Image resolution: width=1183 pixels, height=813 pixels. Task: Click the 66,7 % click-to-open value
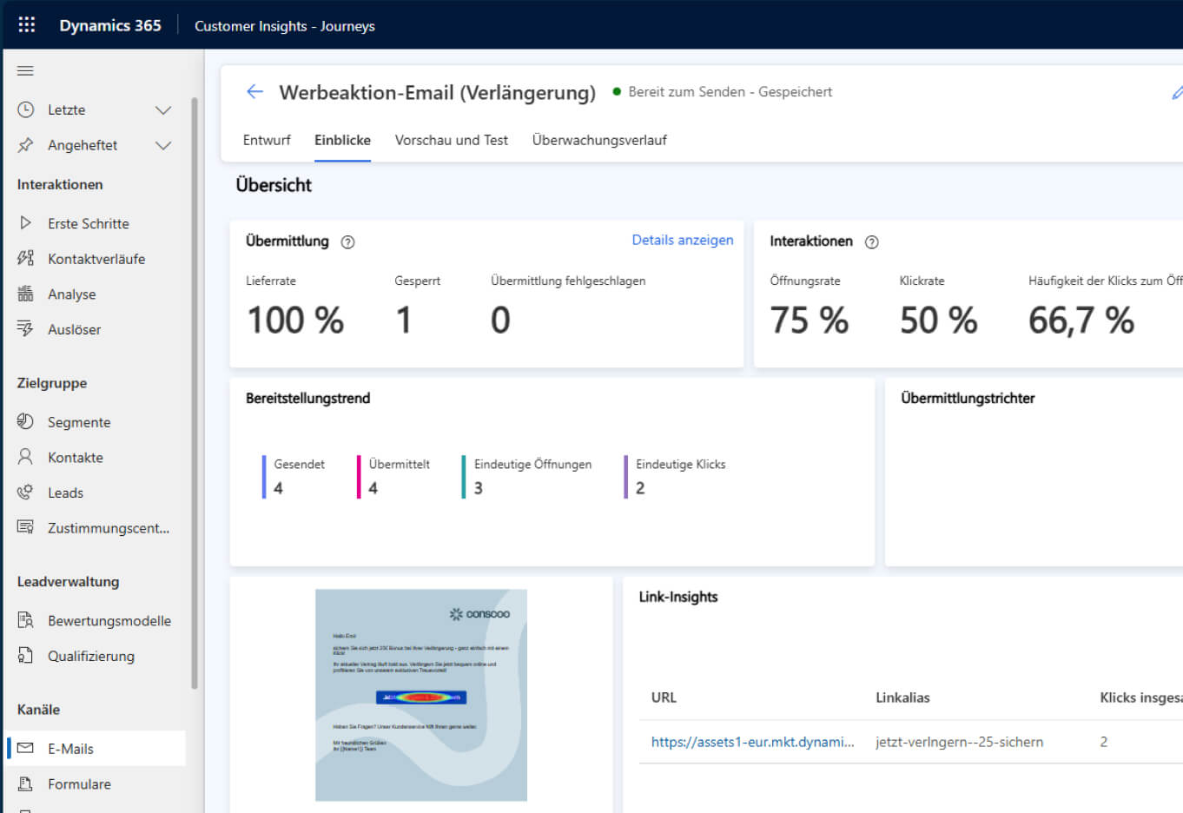(x=1081, y=321)
